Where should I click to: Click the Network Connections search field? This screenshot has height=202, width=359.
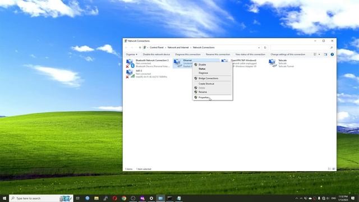pos(302,48)
